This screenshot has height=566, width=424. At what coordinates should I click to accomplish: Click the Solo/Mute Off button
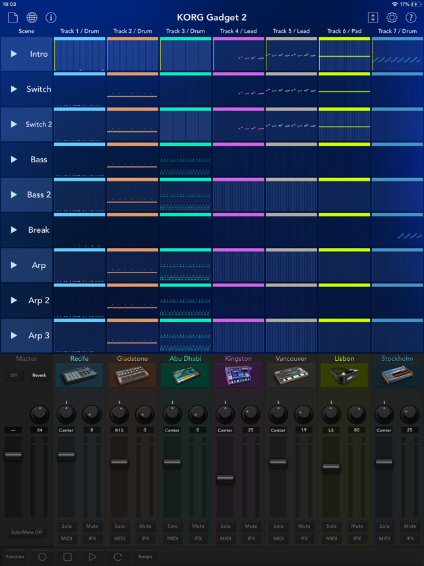coord(26,532)
